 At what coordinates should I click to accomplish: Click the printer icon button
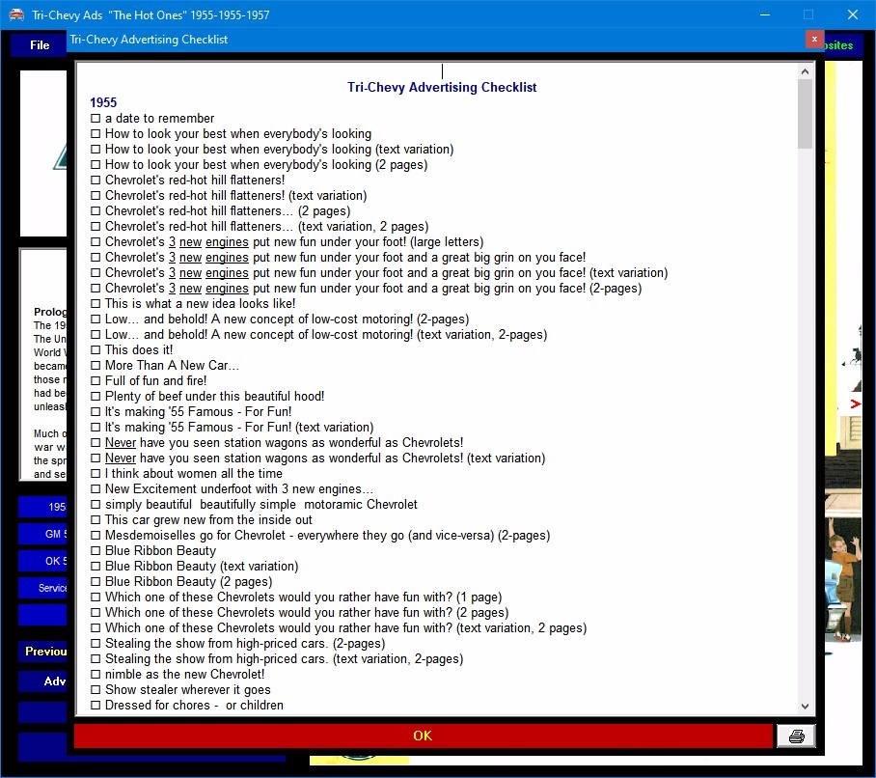(796, 736)
